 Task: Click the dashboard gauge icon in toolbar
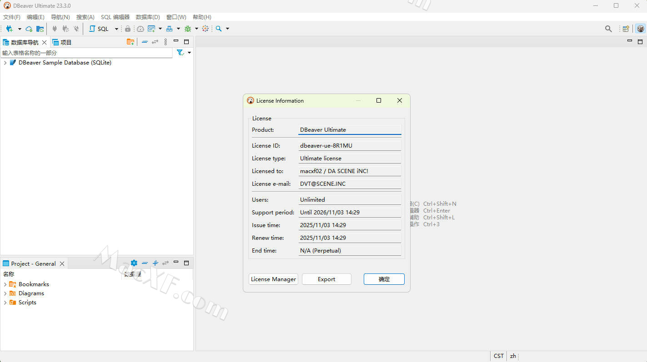[140, 29]
